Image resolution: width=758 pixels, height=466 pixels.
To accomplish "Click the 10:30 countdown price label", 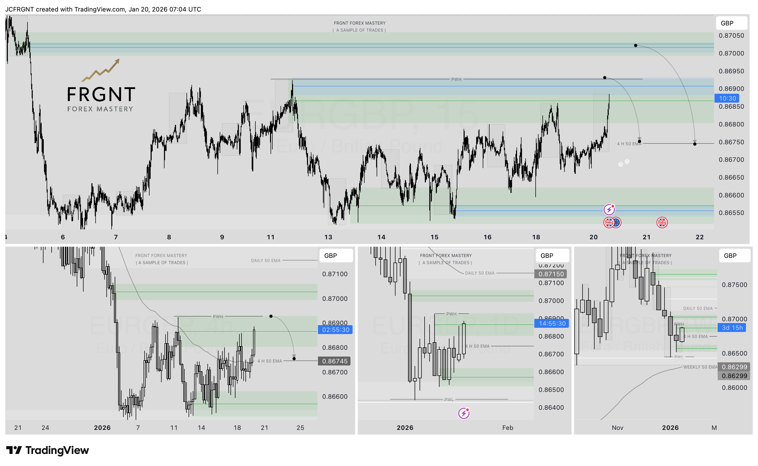I will pyautogui.click(x=726, y=98).
